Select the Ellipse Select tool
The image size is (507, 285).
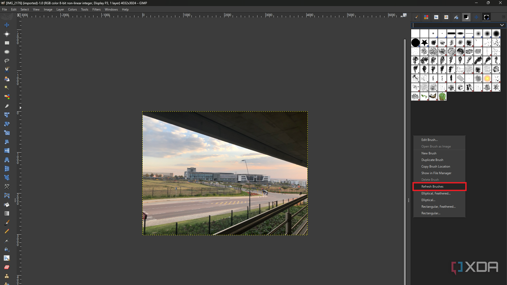click(x=7, y=52)
